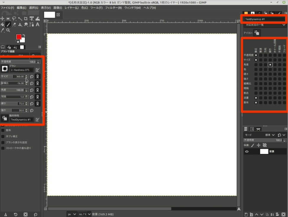This screenshot has height=217, width=288.
Task: Open the レイヤー(L) menu
Action: pos(71,8)
